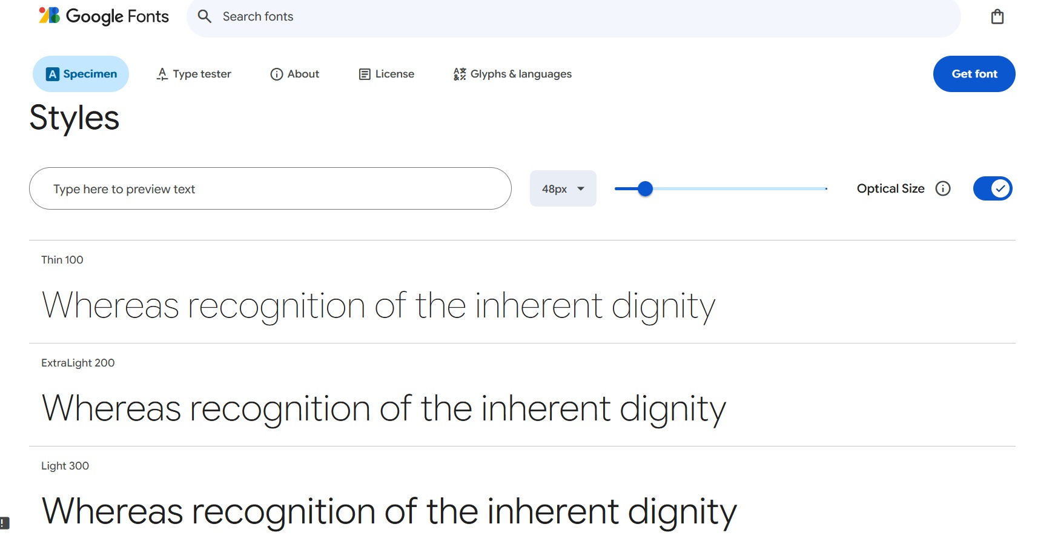Disable the Optical Size toggle

pyautogui.click(x=992, y=189)
